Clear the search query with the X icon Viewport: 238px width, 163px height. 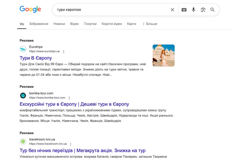172,10
